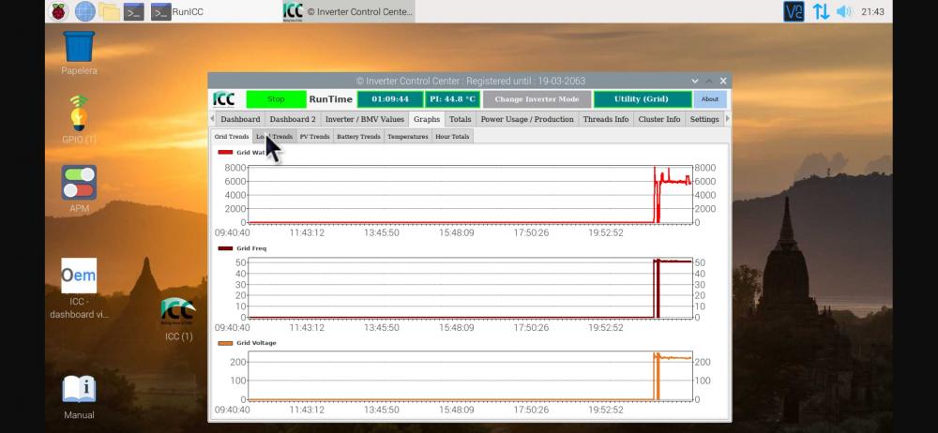Maximize the Inverter Control Center window
Screen dimensions: 938x433
pos(709,81)
